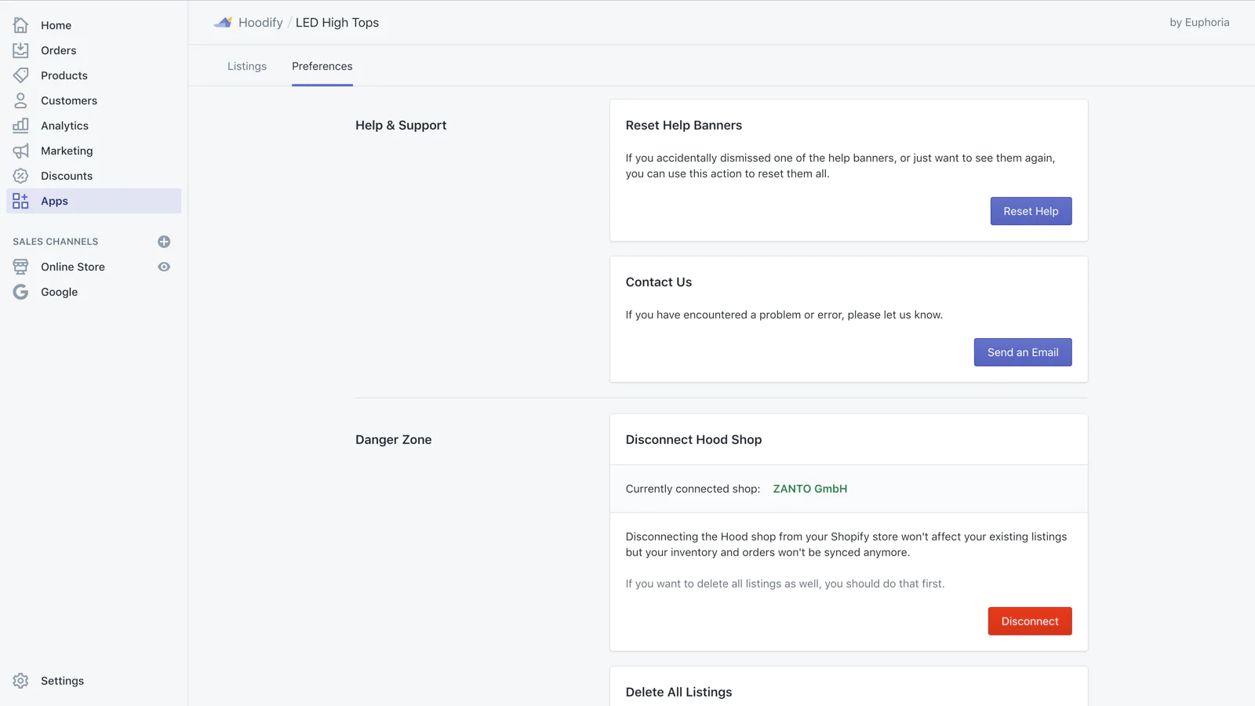This screenshot has width=1255, height=706.
Task: Click the Send an Email button
Action: 1022,352
